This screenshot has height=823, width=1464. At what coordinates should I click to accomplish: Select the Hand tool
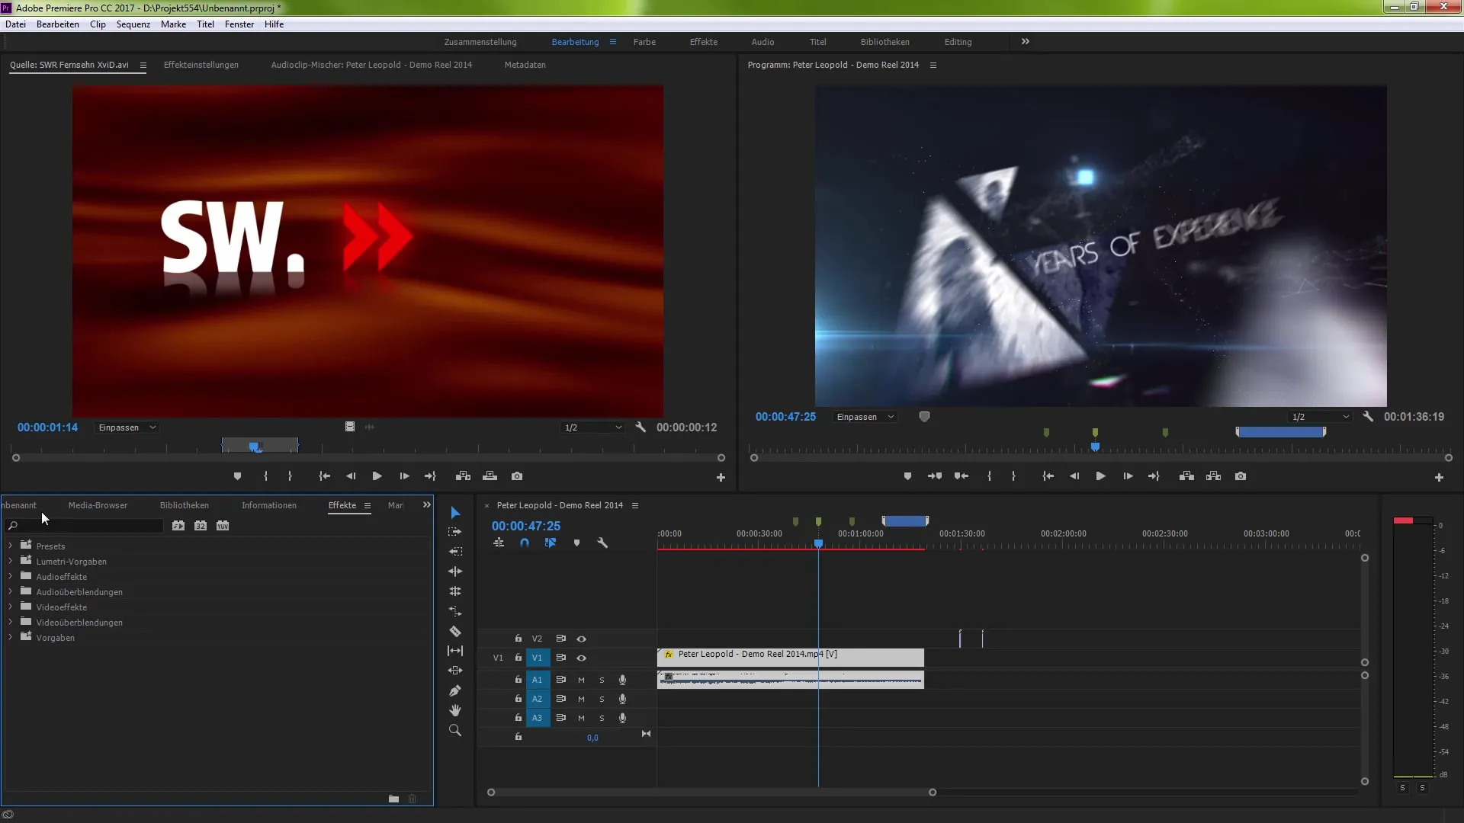tap(455, 710)
